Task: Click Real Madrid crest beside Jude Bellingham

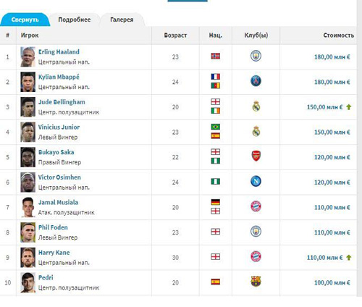Action: point(256,106)
